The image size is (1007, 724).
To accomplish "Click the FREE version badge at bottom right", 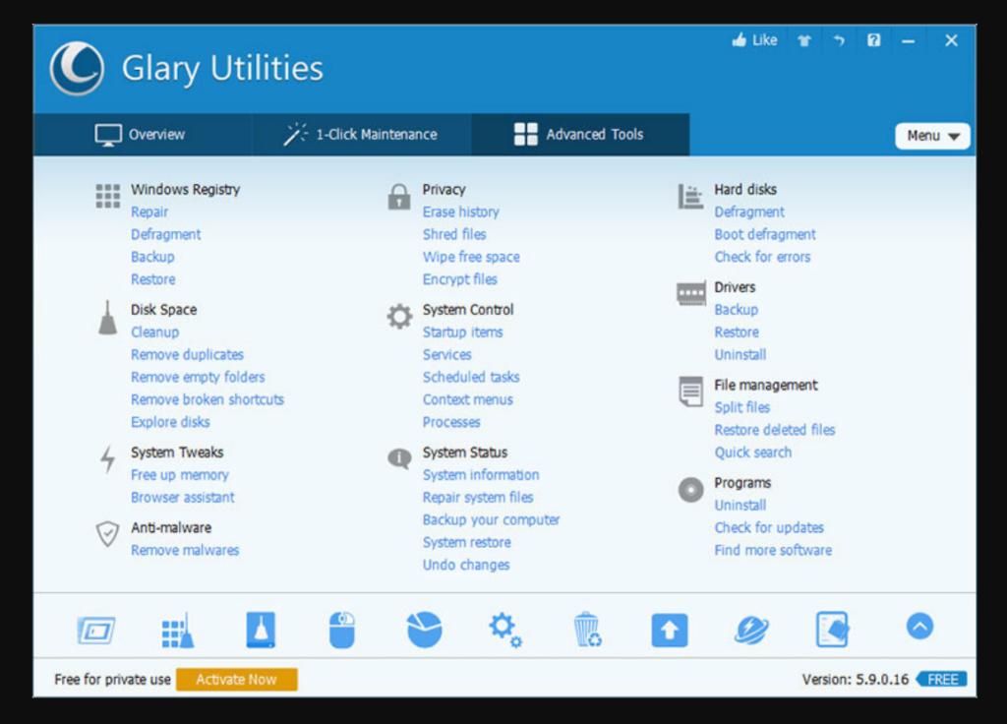I will click(946, 679).
